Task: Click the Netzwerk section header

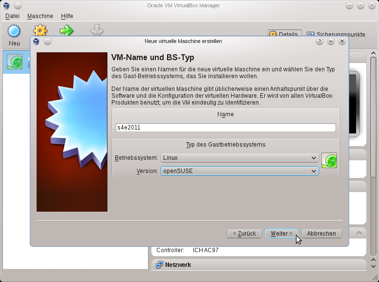Action: (x=259, y=265)
